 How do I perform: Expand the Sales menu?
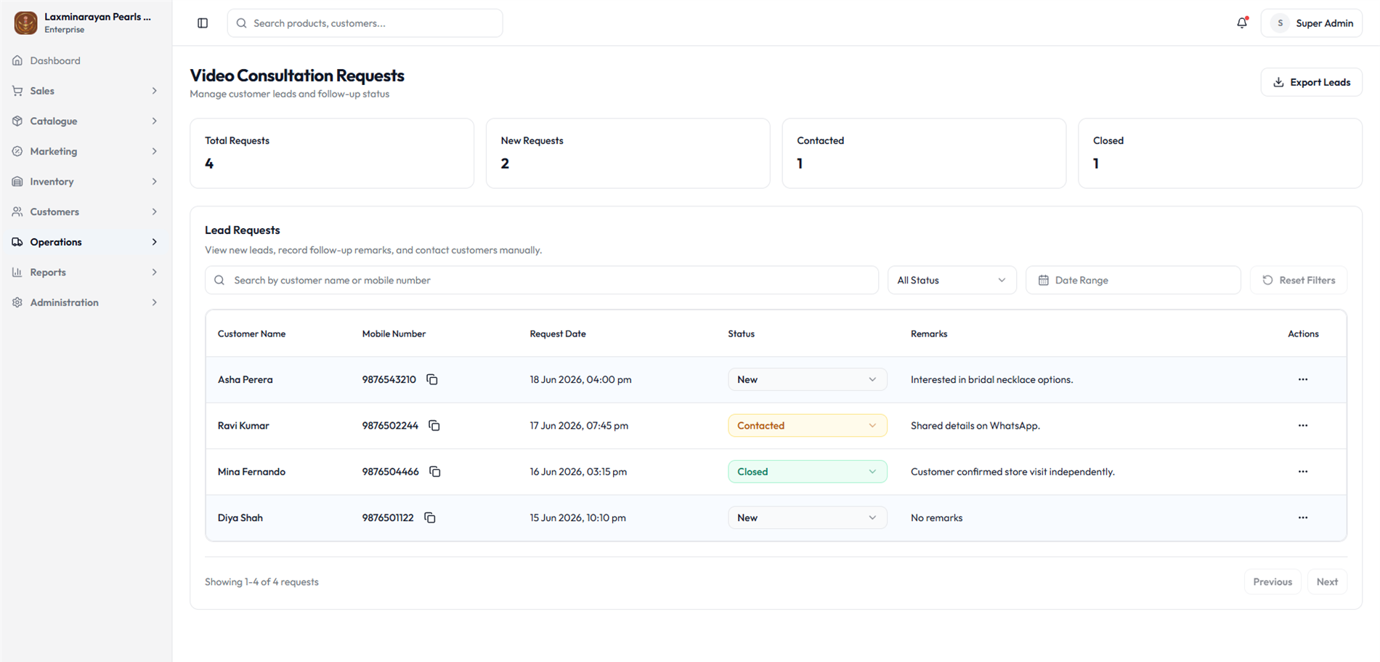coord(86,91)
